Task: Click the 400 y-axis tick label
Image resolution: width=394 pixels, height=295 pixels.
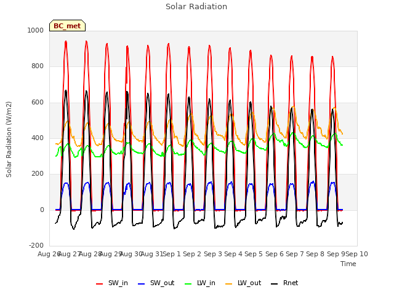Action: 38,138
